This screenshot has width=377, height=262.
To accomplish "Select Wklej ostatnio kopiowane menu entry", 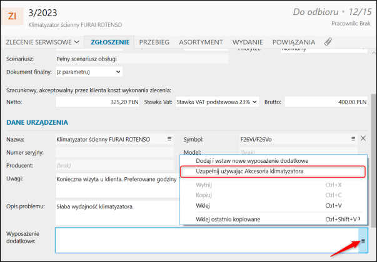I will tap(273, 219).
